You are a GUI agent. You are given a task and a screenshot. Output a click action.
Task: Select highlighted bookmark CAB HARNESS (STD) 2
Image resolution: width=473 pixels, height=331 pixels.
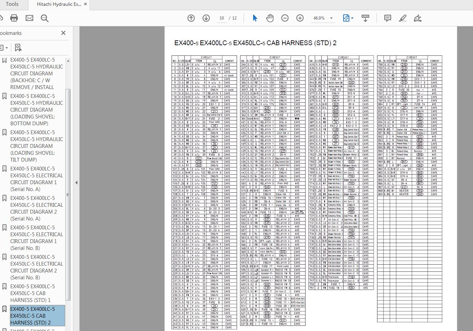click(37, 316)
